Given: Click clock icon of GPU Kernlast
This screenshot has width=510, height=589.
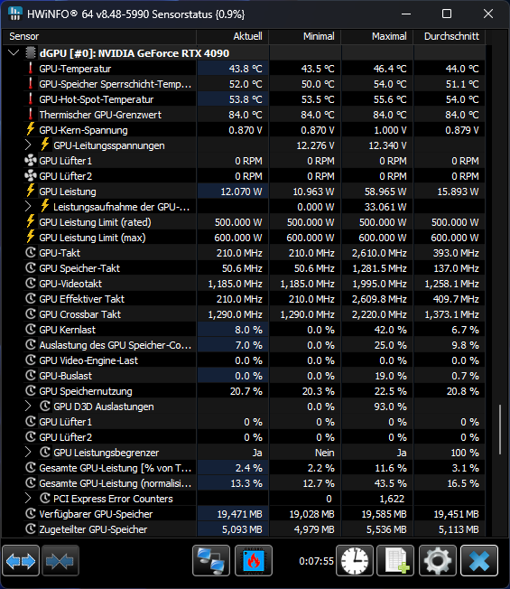Looking at the screenshot, I should 31,330.
